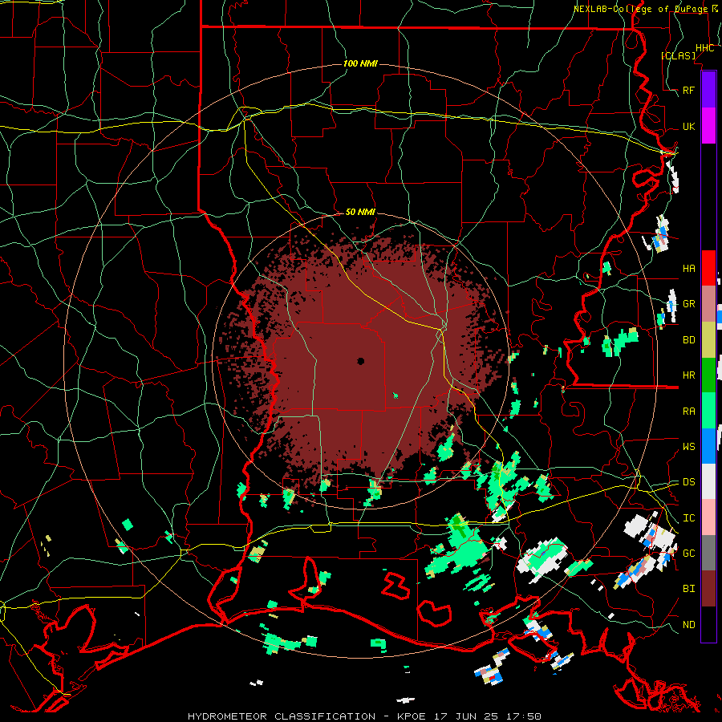Screen dimensions: 722x722
Task: Click the purple RF legend color swatch
Action: [708, 89]
